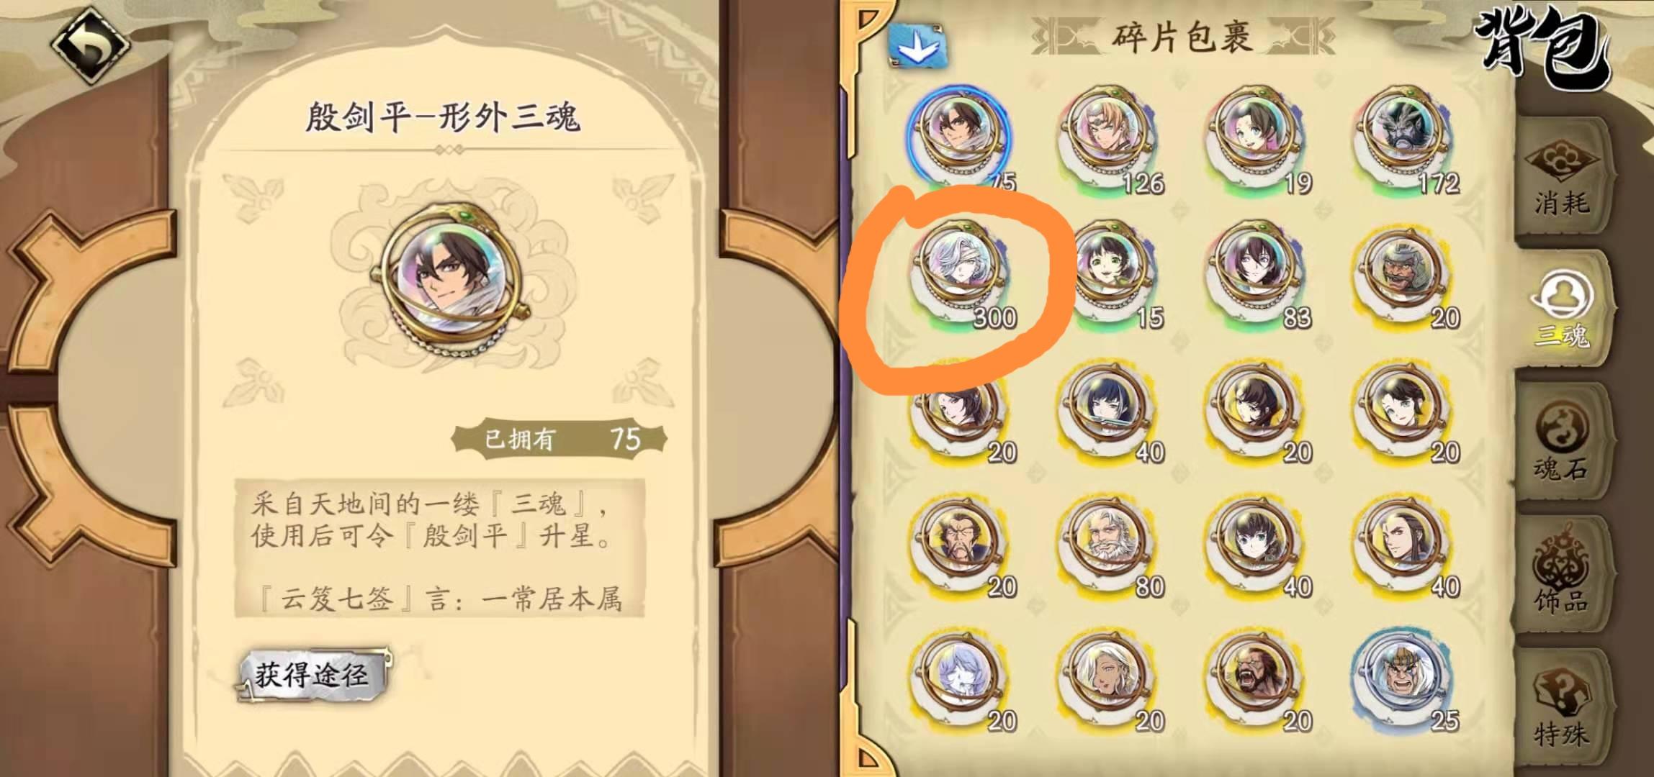The width and height of the screenshot is (1654, 777).
Task: Tap the 已拥有 75 owned count label
Action: pos(559,439)
